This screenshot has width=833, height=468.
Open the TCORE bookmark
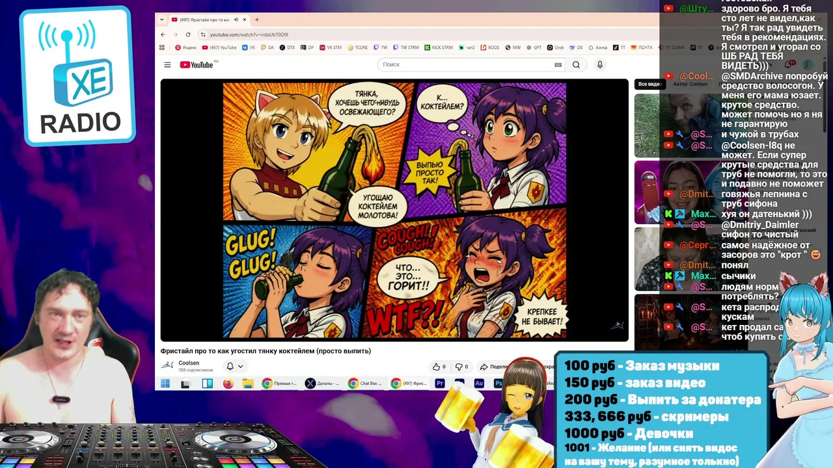[x=358, y=47]
